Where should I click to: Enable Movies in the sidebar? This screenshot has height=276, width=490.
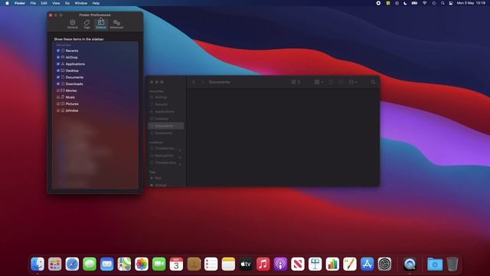click(58, 90)
